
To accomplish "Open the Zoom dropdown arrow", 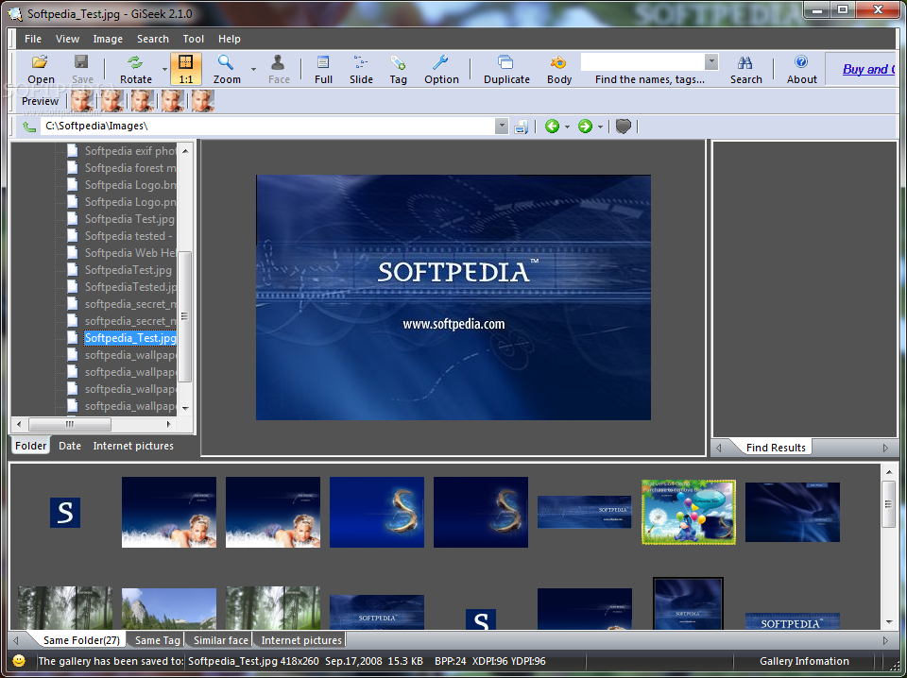I will click(253, 69).
